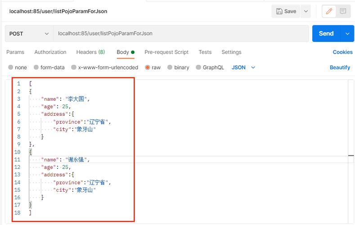Open the JSON format dropdown

[x=243, y=67]
